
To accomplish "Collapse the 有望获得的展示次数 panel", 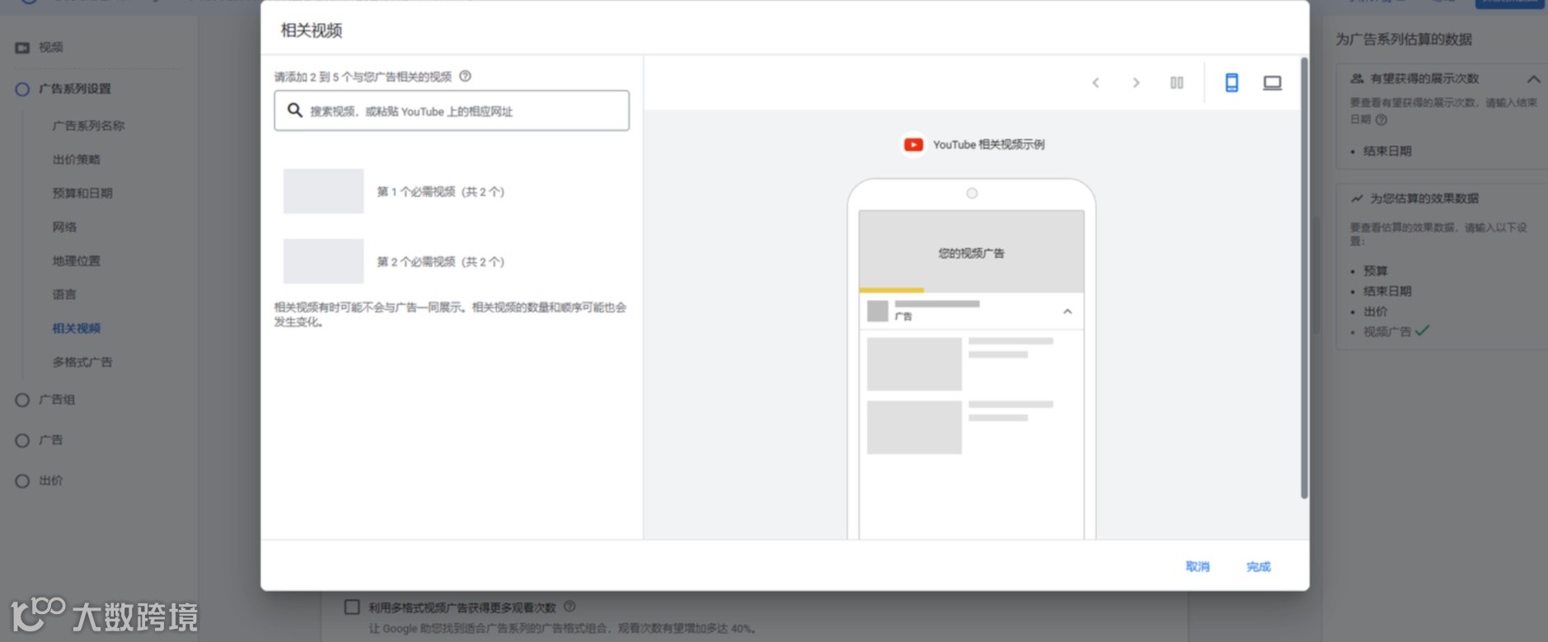I will tap(1533, 79).
